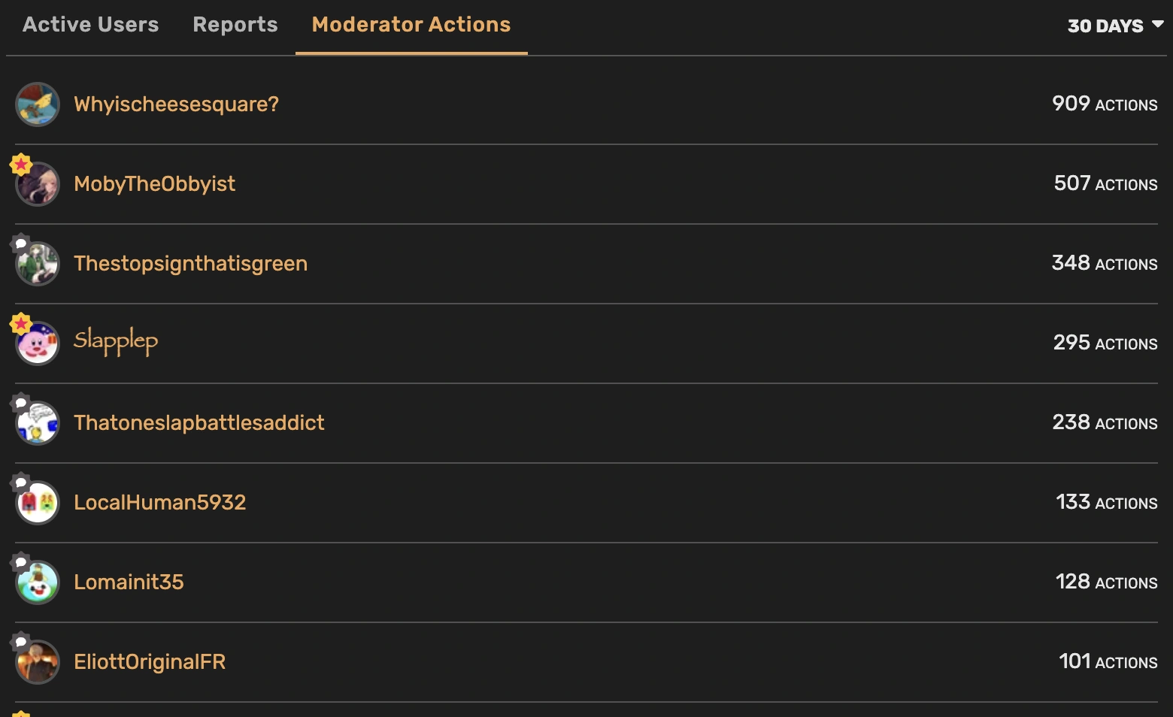Screen dimensions: 1173x717
Task: Open the 30 DAYS time range dropdown
Action: (x=1115, y=26)
